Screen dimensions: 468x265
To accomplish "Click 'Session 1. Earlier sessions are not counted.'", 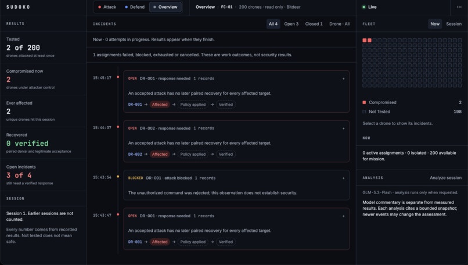I will click(39, 217).
